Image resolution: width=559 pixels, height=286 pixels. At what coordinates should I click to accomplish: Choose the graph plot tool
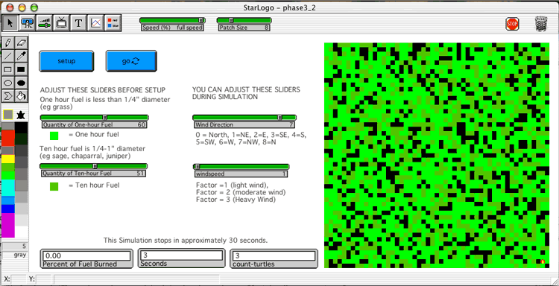(x=95, y=24)
